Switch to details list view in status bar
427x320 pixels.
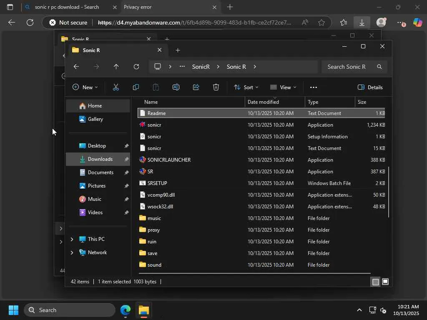pyautogui.click(x=375, y=282)
